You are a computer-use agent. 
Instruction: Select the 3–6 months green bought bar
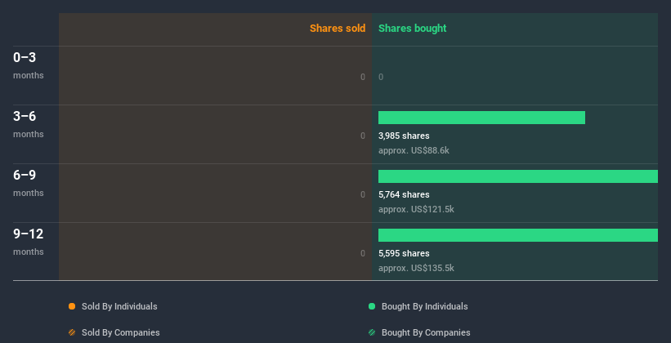481,118
